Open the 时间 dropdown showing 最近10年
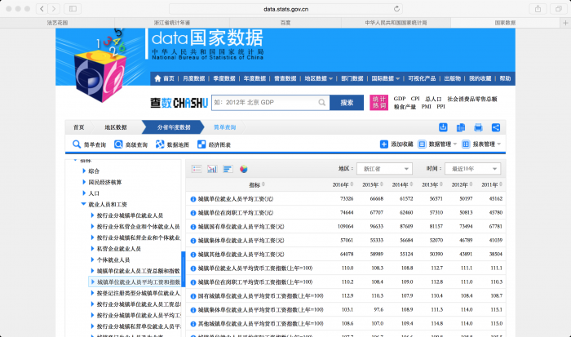Screen dimensions: 571x337 (471, 169)
